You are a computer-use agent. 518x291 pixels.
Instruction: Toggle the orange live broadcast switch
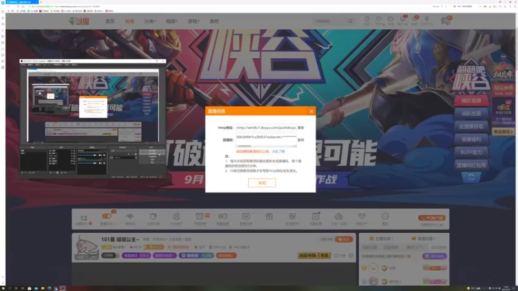point(107,217)
